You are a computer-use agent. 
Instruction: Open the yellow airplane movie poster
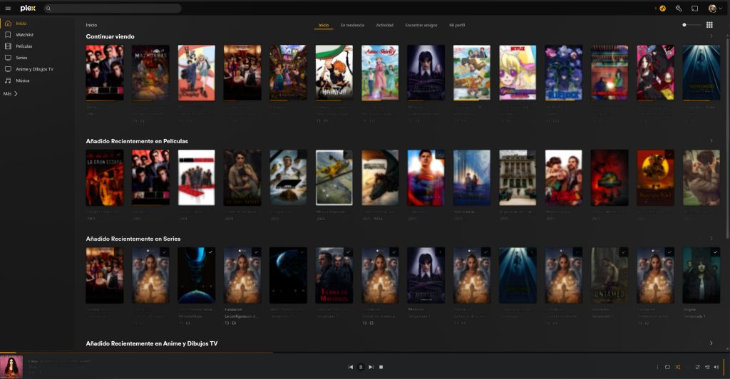tap(334, 177)
